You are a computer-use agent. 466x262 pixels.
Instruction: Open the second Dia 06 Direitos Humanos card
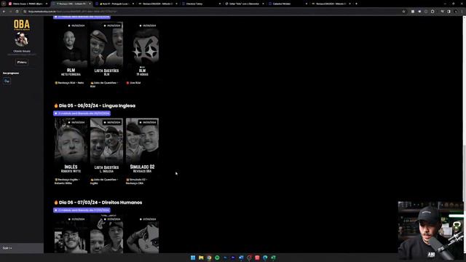coord(106,234)
